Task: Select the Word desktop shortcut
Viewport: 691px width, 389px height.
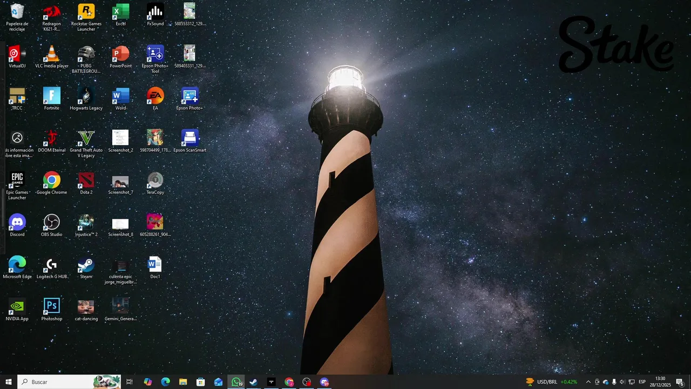Action: pyautogui.click(x=121, y=99)
